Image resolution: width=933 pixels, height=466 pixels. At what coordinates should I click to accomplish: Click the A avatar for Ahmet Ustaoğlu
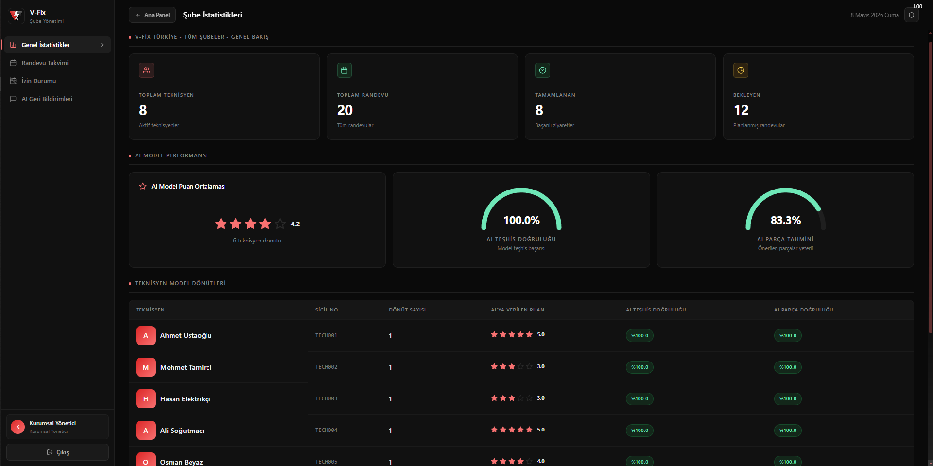(146, 335)
